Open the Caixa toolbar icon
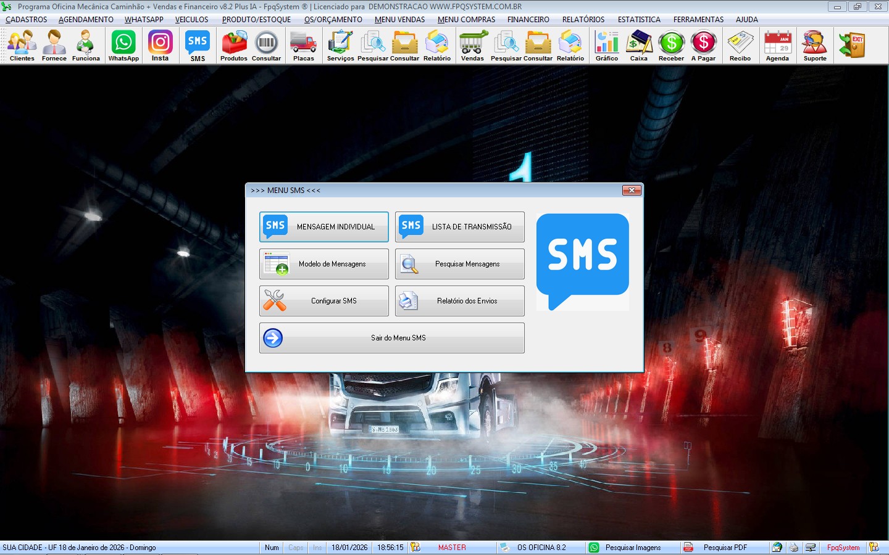This screenshot has width=889, height=555. click(x=638, y=46)
